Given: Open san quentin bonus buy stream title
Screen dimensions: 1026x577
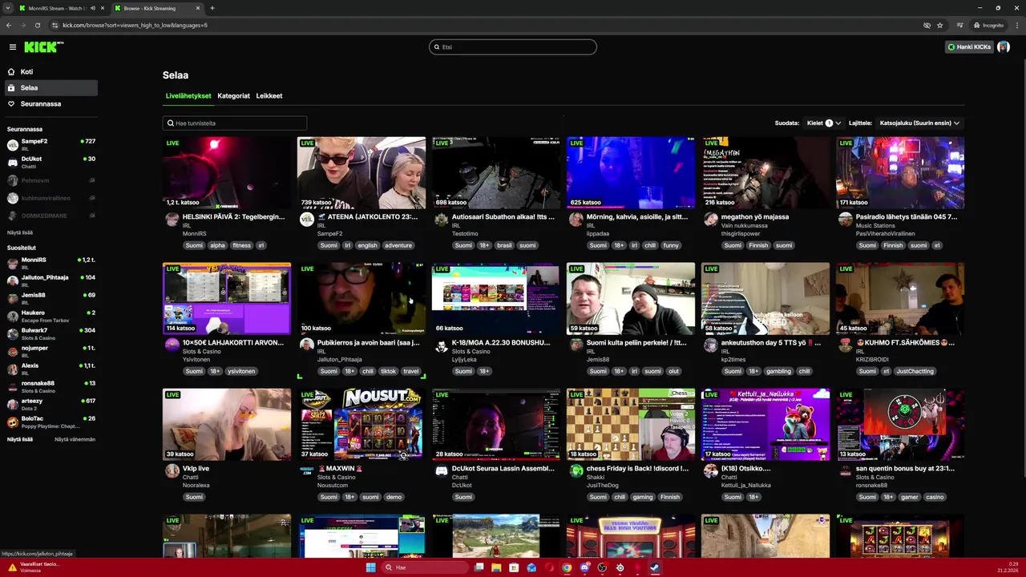Looking at the screenshot, I should (905, 468).
